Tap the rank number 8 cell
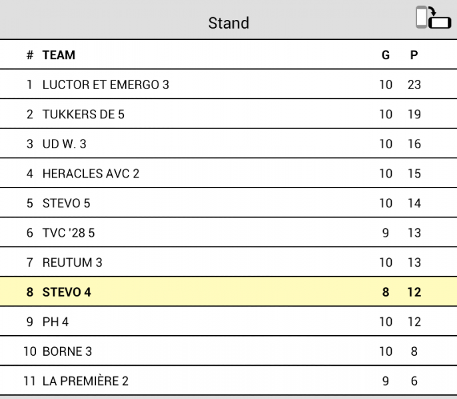Viewport: 457px width, 399px height. pyautogui.click(x=30, y=292)
